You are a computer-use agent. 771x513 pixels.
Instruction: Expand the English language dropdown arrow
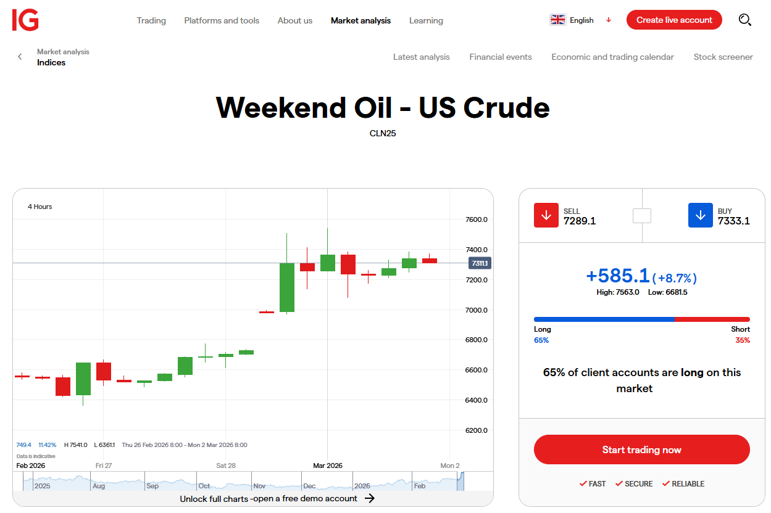(x=609, y=20)
